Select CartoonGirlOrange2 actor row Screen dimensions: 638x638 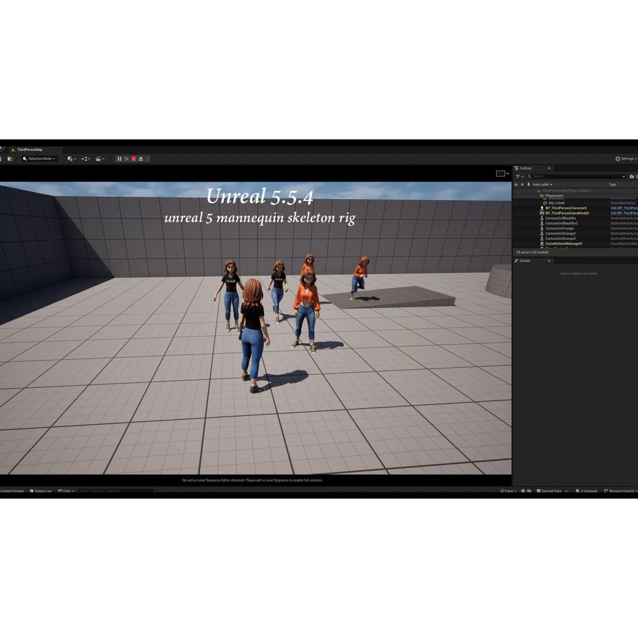575,233
